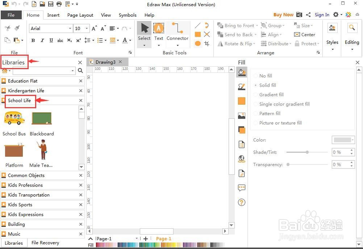Click the library search magnifier
Image resolution: width=363 pixels, height=249 pixels.
[x=80, y=71]
